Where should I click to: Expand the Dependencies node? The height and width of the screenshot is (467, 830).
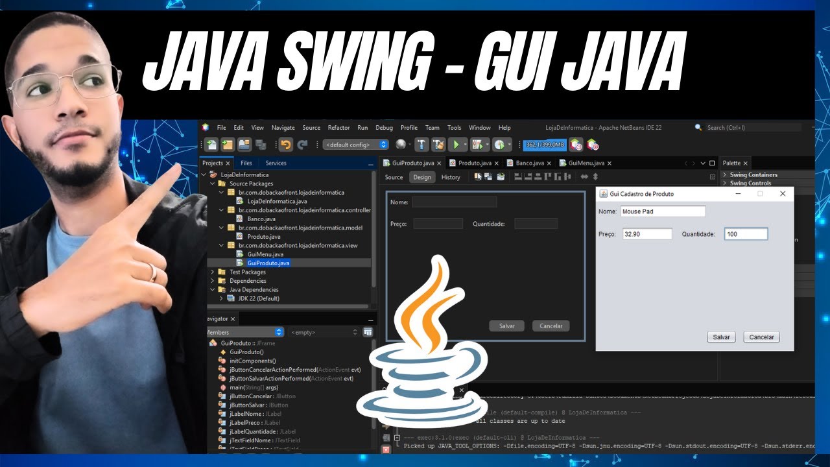(213, 281)
